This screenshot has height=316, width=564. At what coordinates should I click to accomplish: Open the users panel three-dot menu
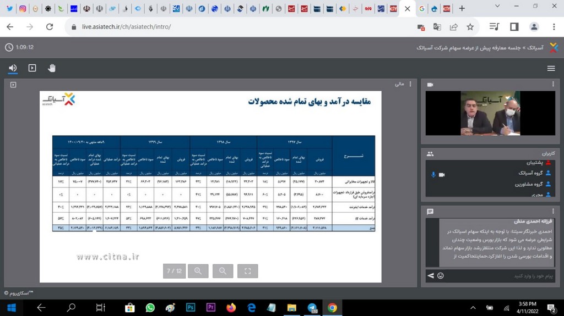point(552,154)
